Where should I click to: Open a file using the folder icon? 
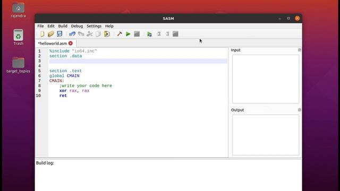coord(51,34)
